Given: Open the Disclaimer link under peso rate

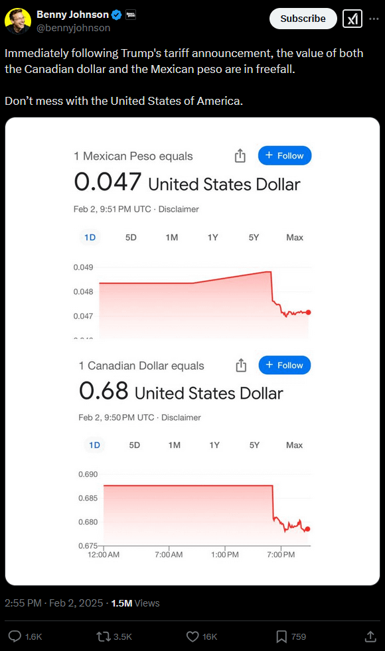Looking at the screenshot, I should (x=179, y=209).
